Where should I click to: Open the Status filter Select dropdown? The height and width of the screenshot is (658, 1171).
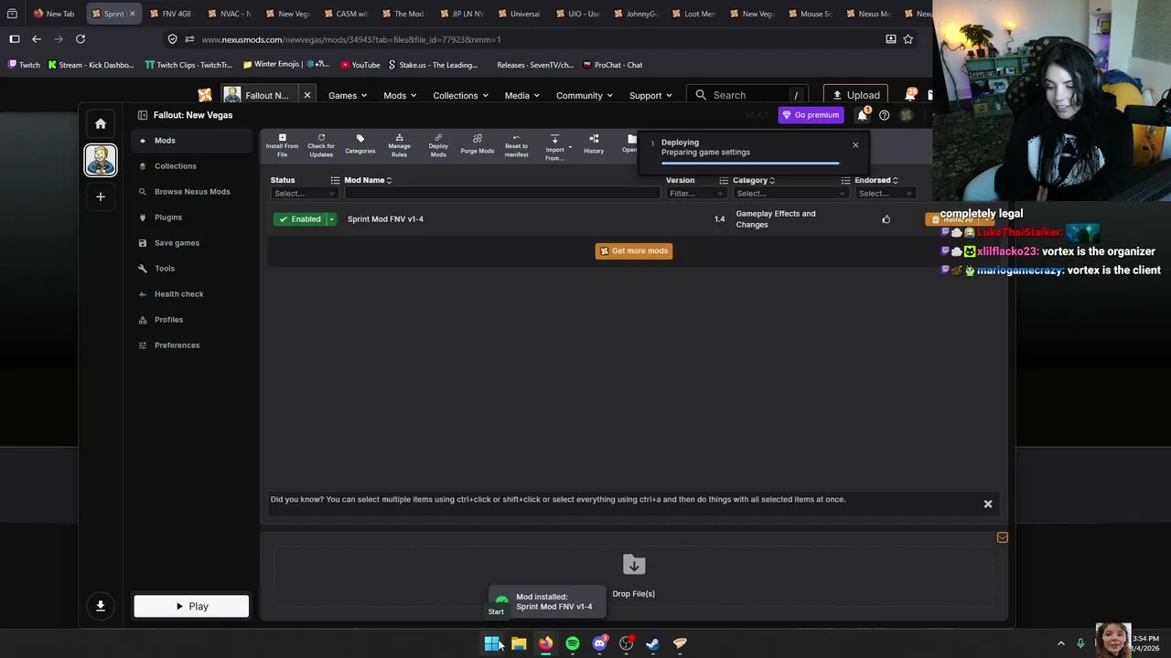[x=305, y=194]
